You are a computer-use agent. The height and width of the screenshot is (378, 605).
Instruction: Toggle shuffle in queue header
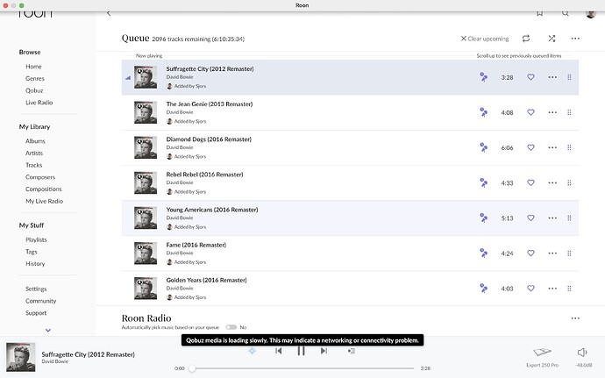[x=552, y=39]
